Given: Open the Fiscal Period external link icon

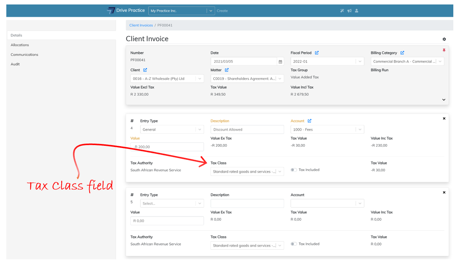Looking at the screenshot, I should click(317, 53).
